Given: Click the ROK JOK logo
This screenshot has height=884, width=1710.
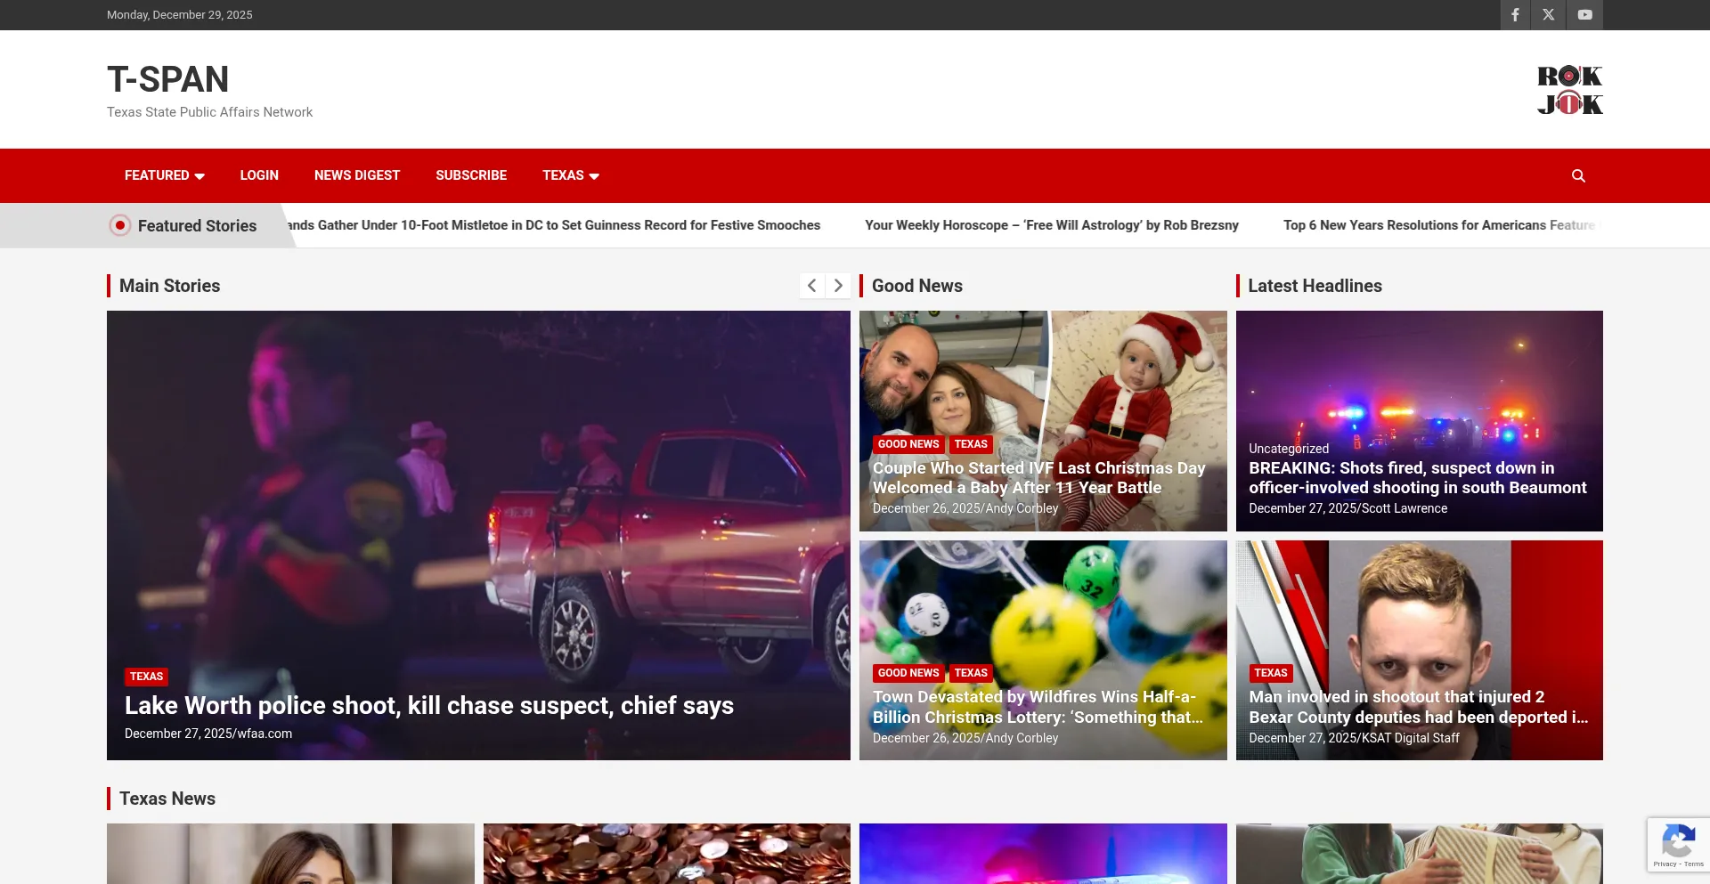Looking at the screenshot, I should pos(1568,89).
